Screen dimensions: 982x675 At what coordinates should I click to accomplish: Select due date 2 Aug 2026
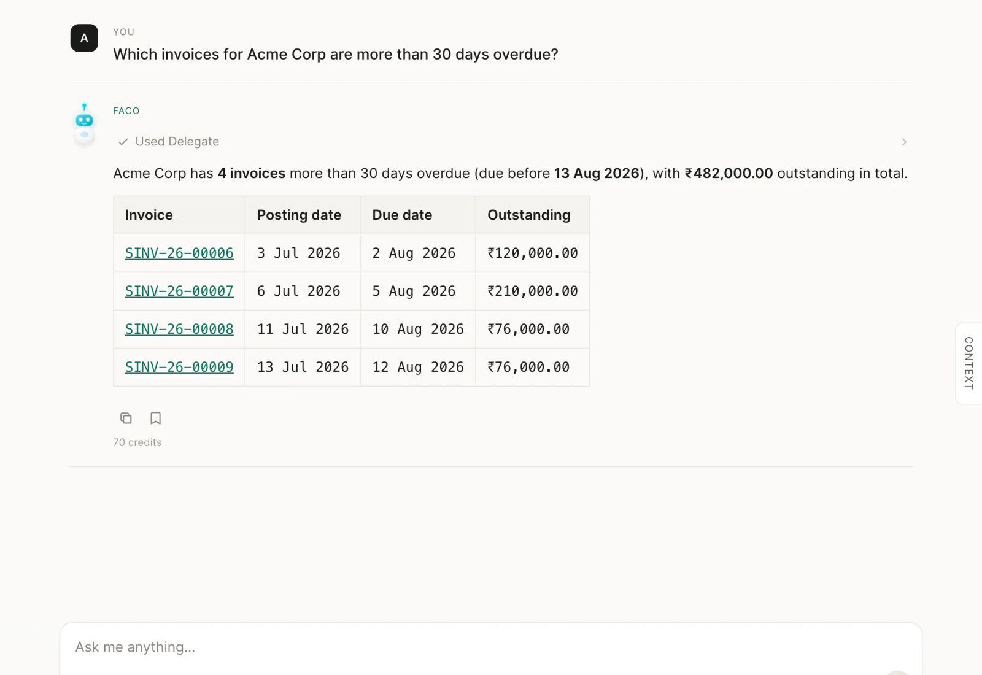tap(414, 253)
